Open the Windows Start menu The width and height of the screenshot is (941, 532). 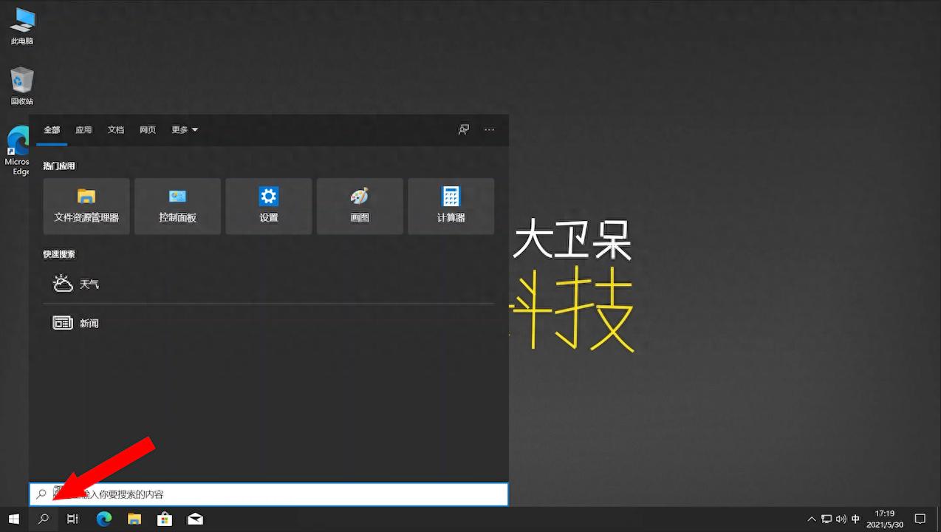[x=13, y=519]
